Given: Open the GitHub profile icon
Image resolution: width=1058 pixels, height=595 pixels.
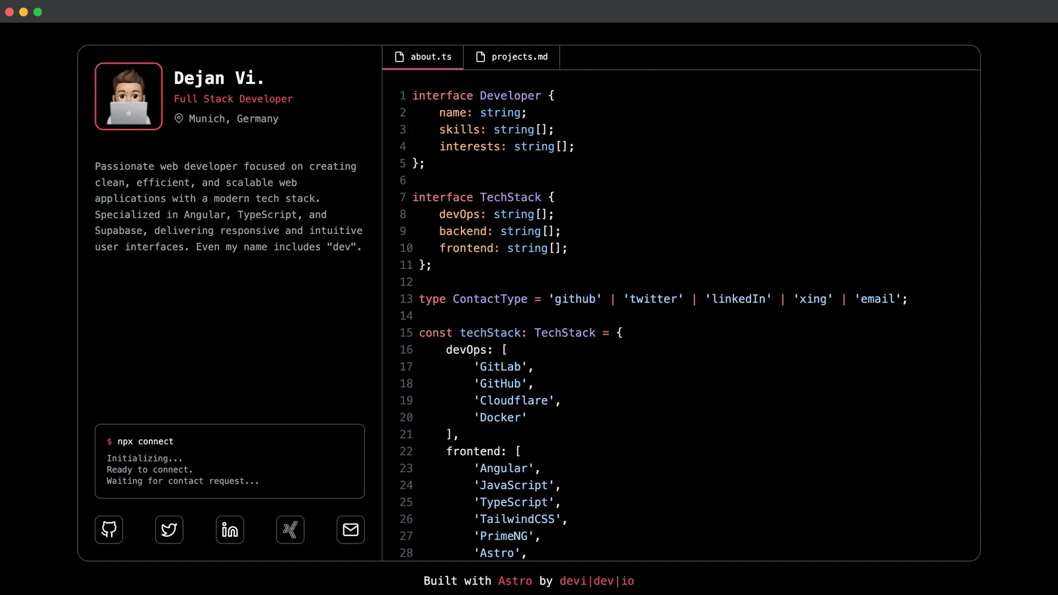Looking at the screenshot, I should [x=108, y=530].
